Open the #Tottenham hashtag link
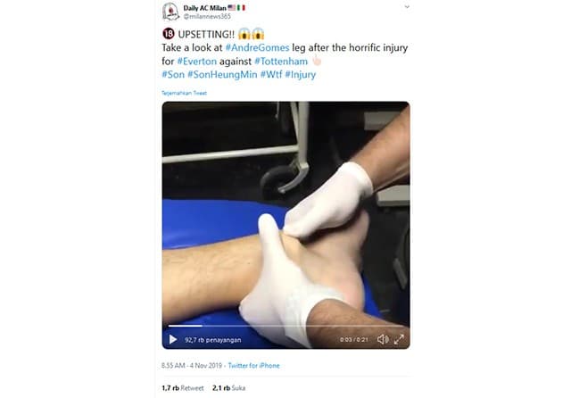 (281, 62)
